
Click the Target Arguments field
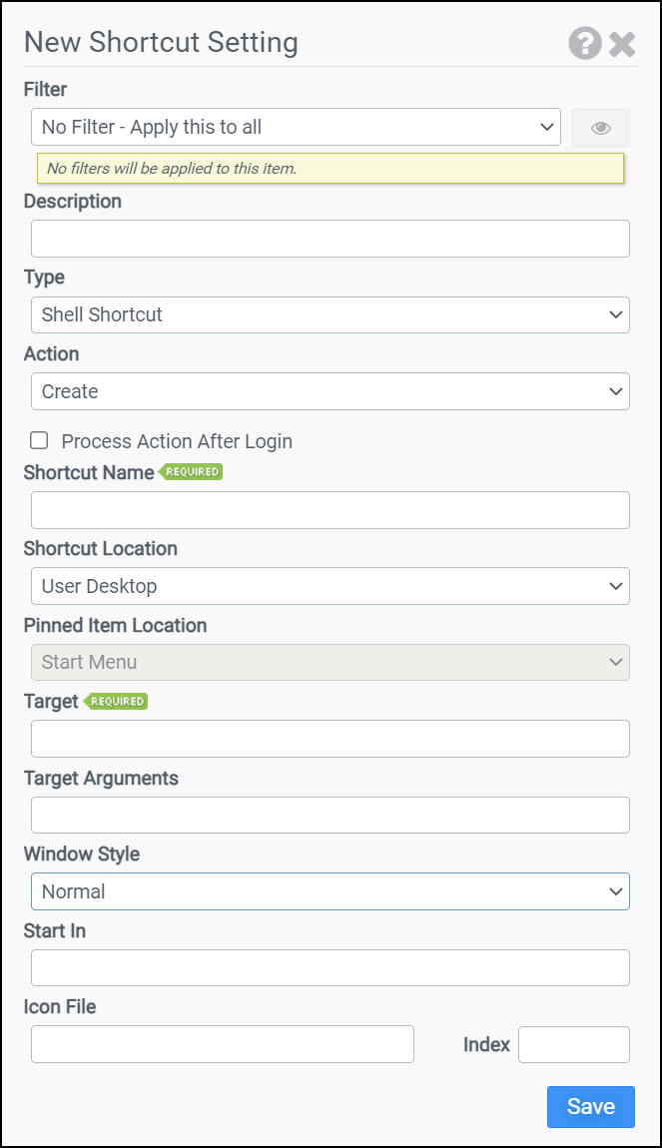coord(330,815)
